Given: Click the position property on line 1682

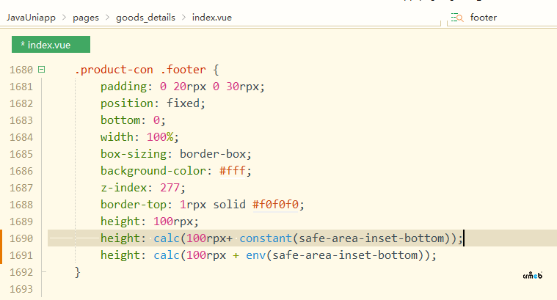Looking at the screenshot, I should [x=125, y=103].
